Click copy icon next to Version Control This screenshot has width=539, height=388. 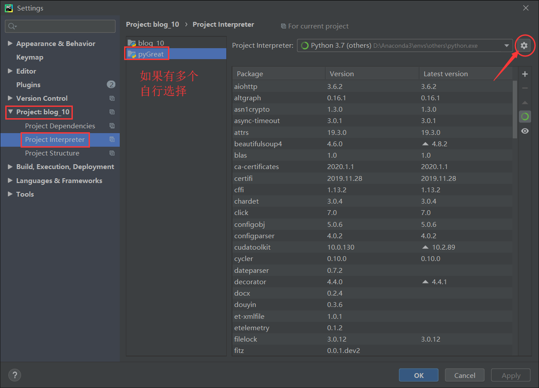[112, 99]
